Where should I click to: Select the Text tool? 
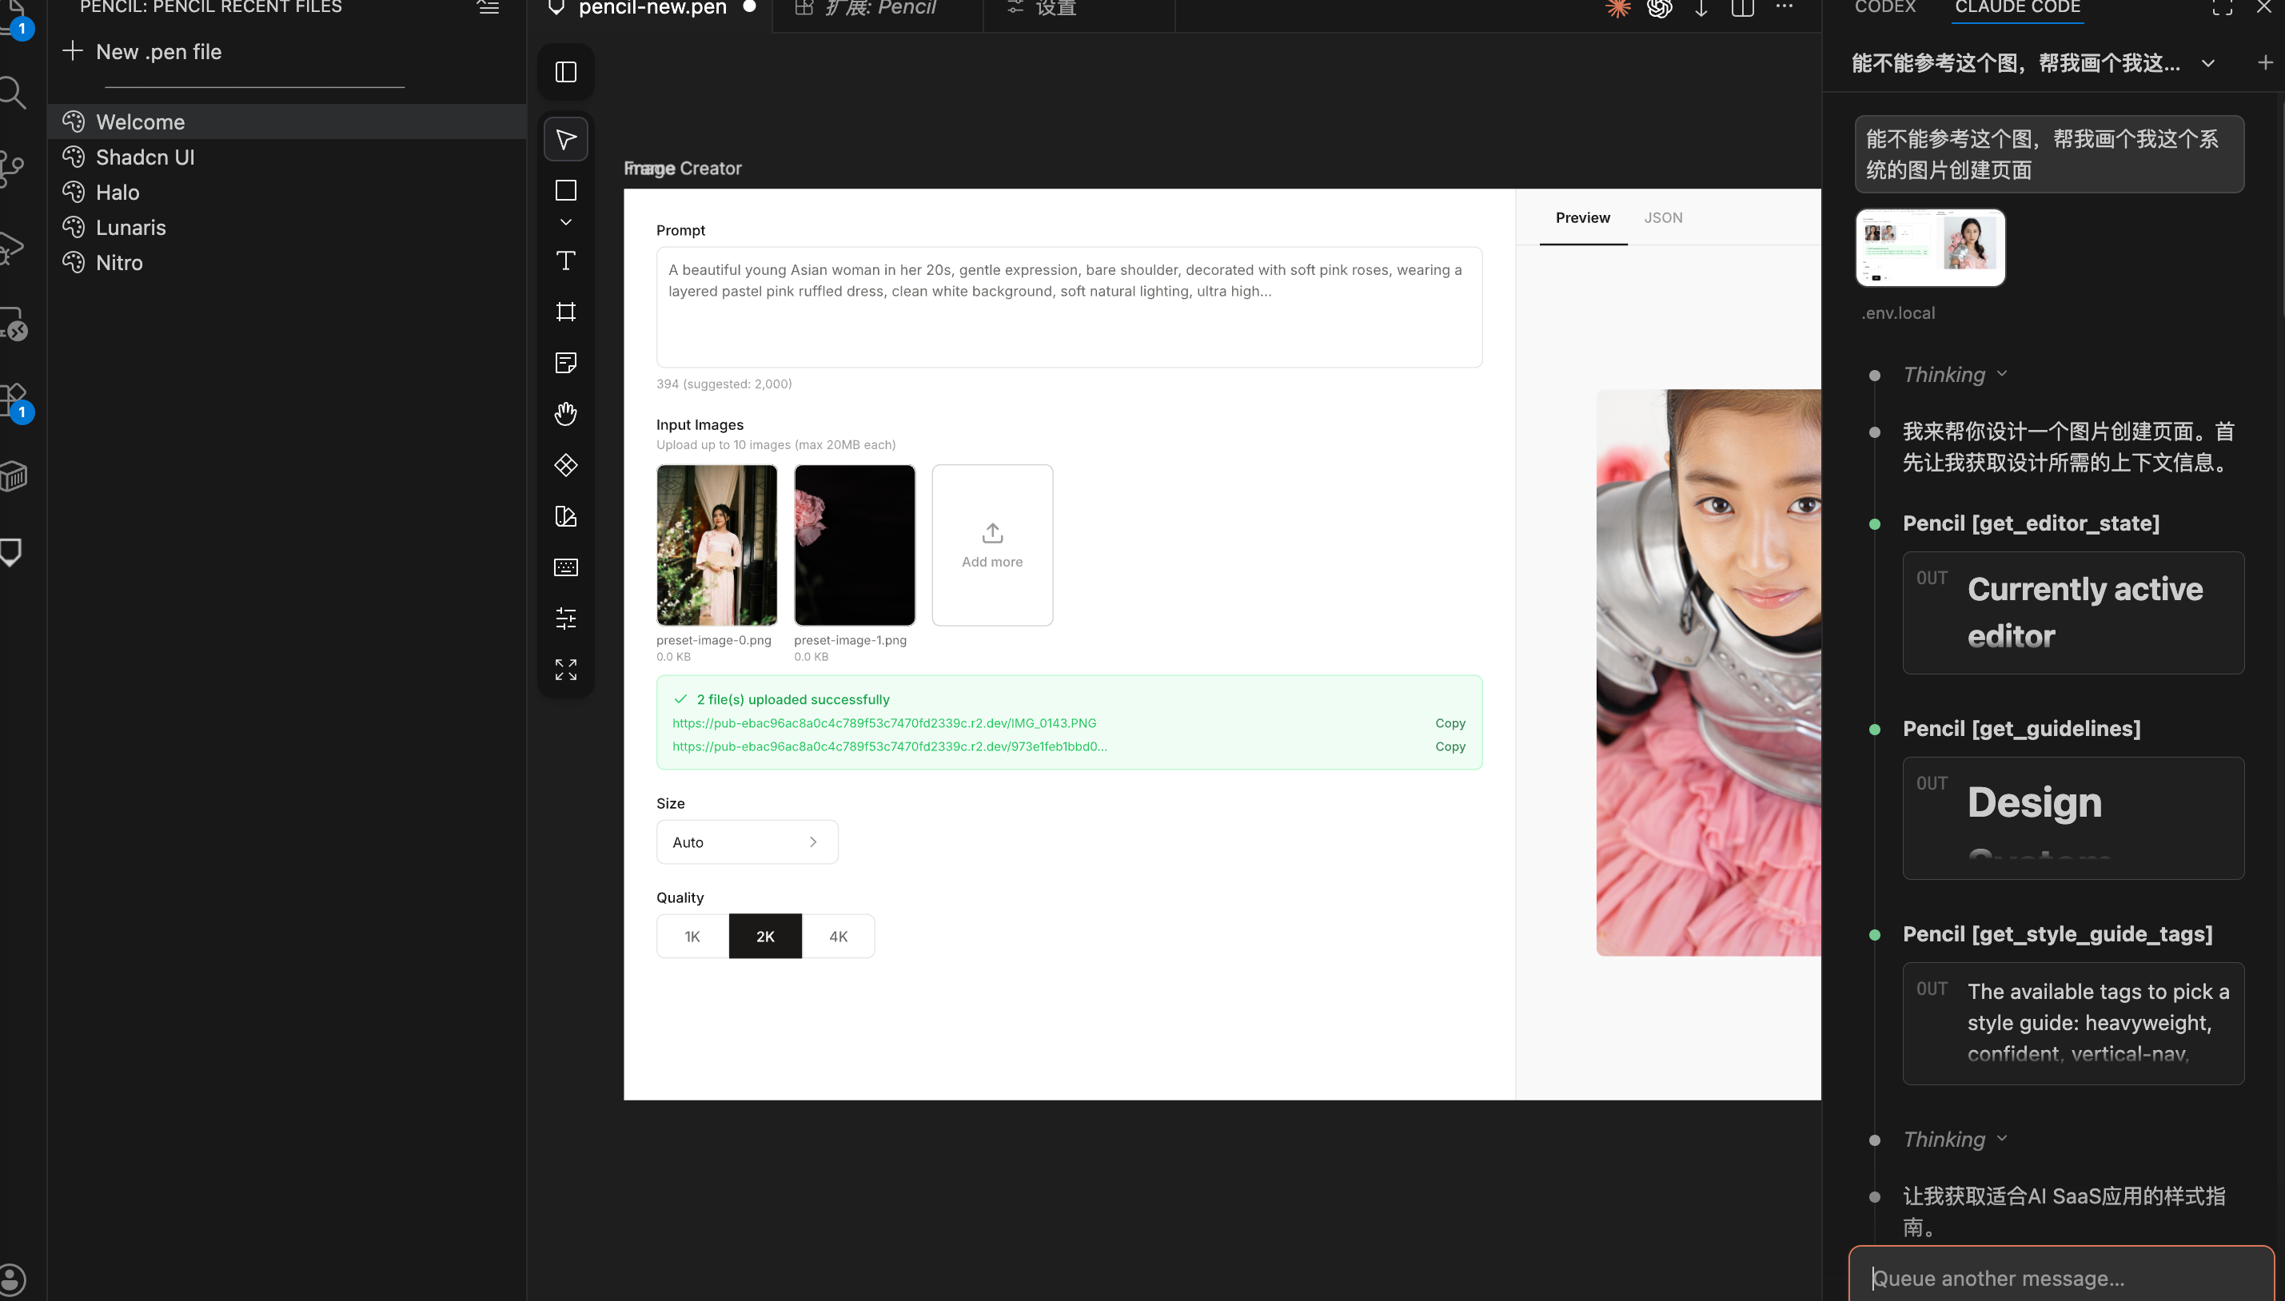point(565,260)
